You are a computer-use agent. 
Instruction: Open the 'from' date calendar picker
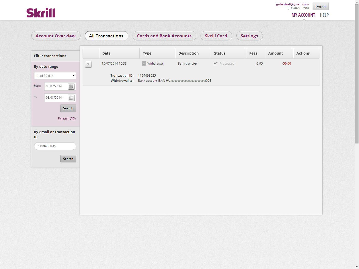71,87
